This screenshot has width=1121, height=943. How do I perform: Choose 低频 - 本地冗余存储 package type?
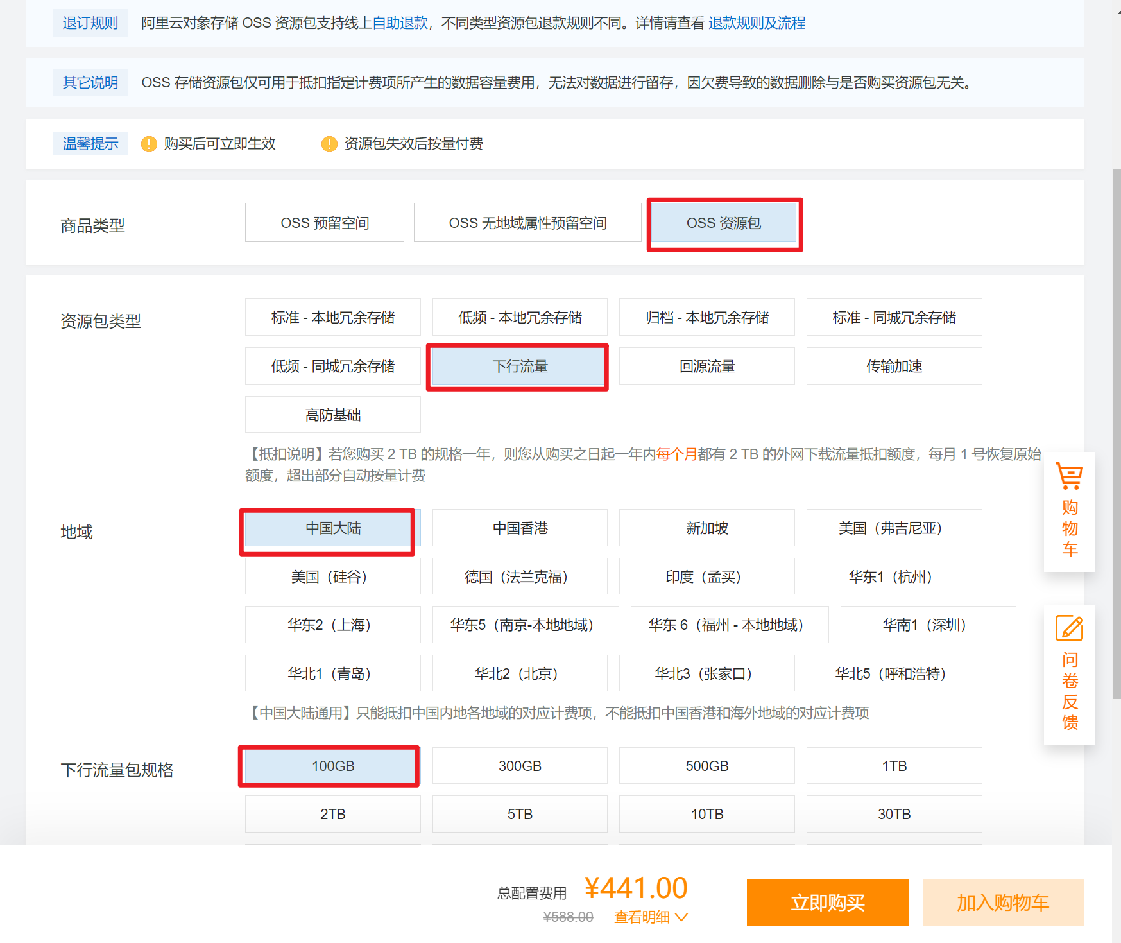520,317
